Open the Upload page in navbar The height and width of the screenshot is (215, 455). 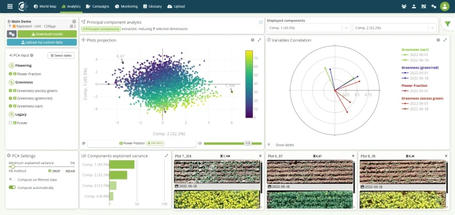tap(176, 6)
